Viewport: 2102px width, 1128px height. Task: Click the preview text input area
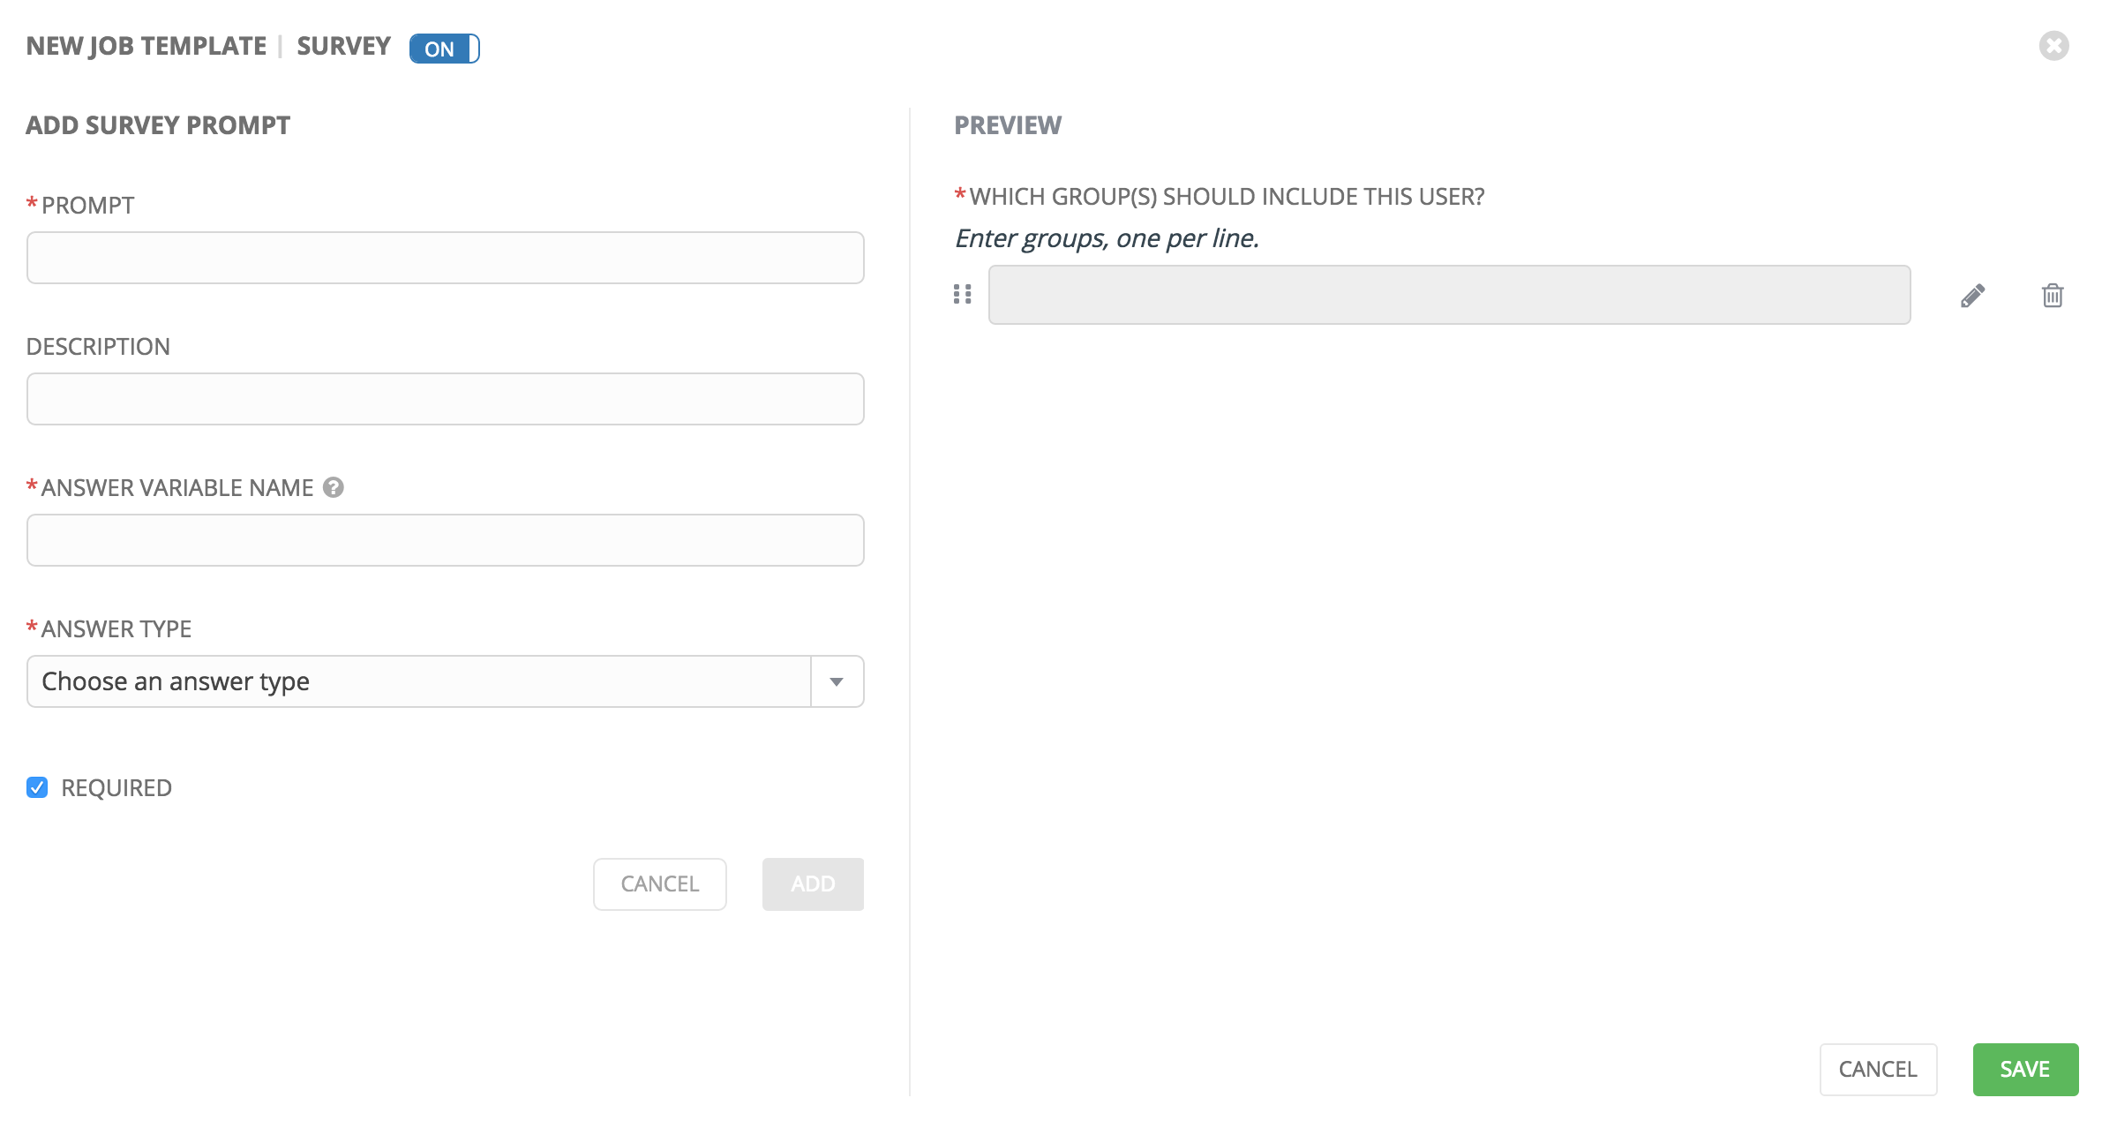tap(1450, 295)
